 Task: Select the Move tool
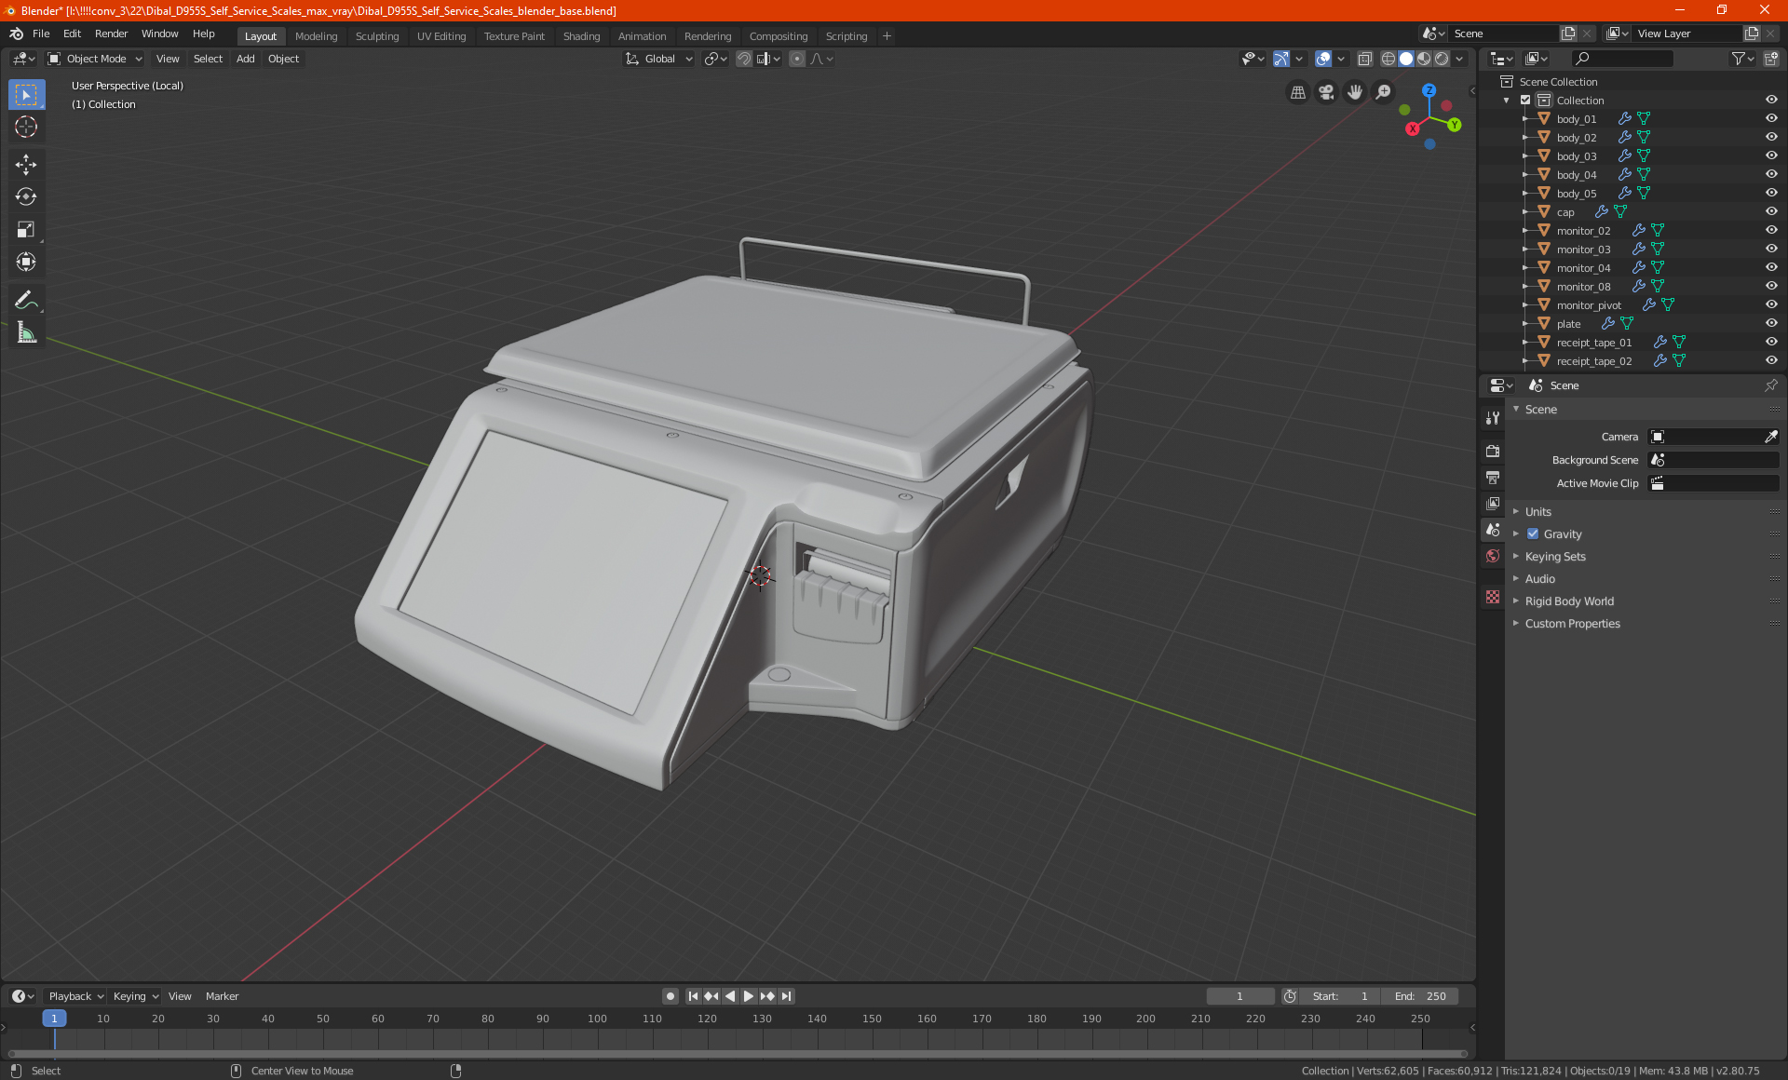pyautogui.click(x=26, y=165)
